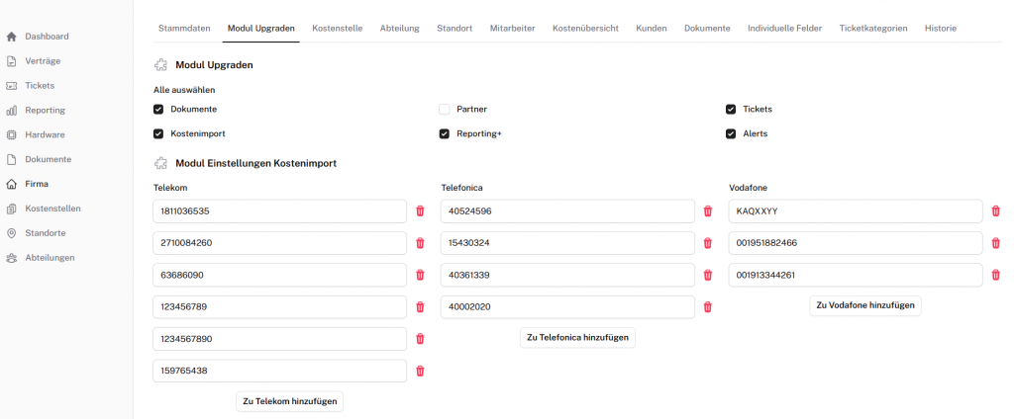Toggle the Reporting+ checkbox
1014x419 pixels.
[445, 133]
